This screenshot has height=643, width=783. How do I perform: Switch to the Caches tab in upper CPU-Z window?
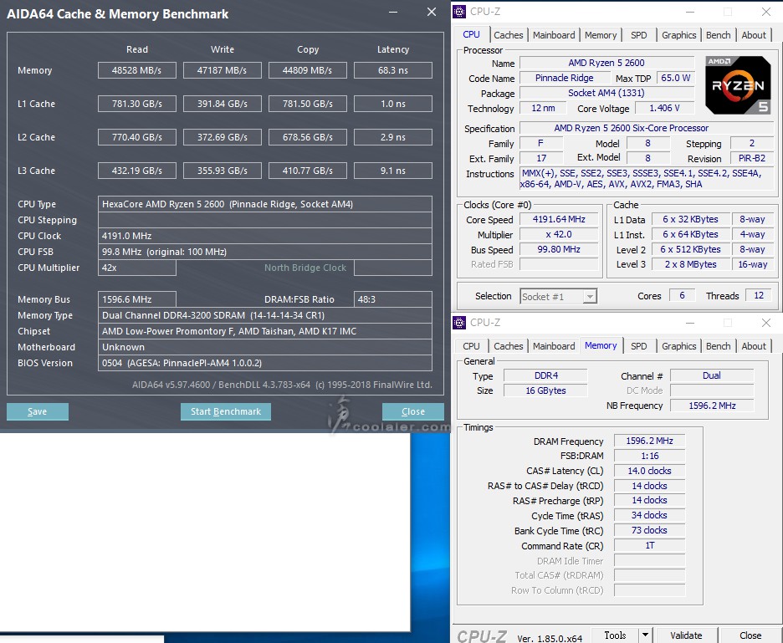coord(509,35)
